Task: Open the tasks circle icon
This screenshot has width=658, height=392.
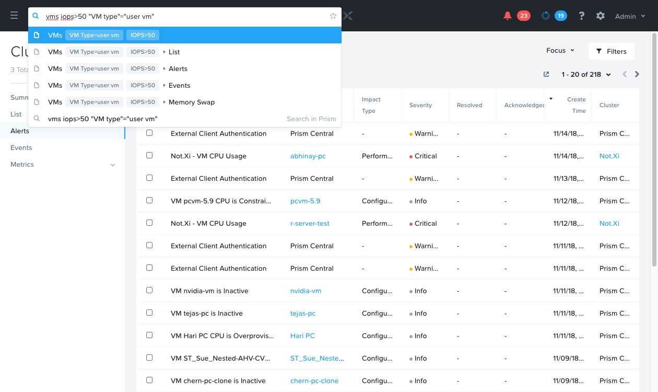Action: [546, 16]
